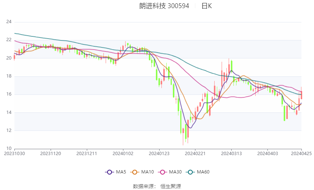Hide the MA10 series via its label

tap(148, 172)
